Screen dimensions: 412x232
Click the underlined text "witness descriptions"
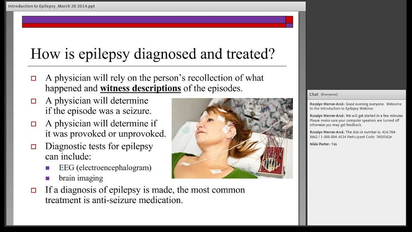pyautogui.click(x=140, y=88)
